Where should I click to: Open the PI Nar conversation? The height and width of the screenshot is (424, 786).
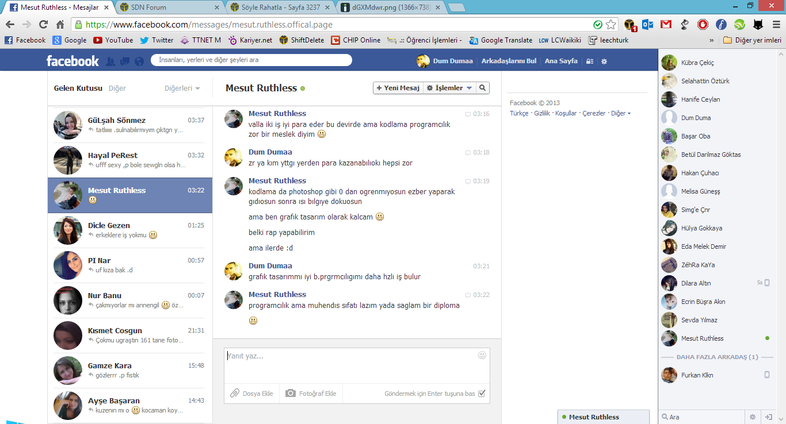(130, 265)
